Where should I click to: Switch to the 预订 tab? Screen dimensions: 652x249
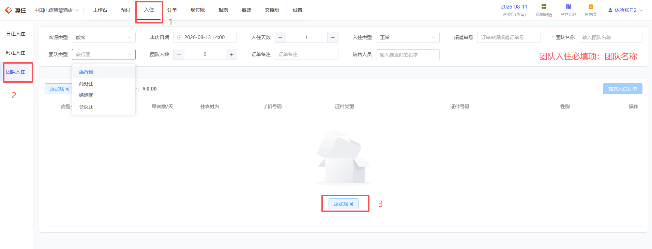click(126, 10)
